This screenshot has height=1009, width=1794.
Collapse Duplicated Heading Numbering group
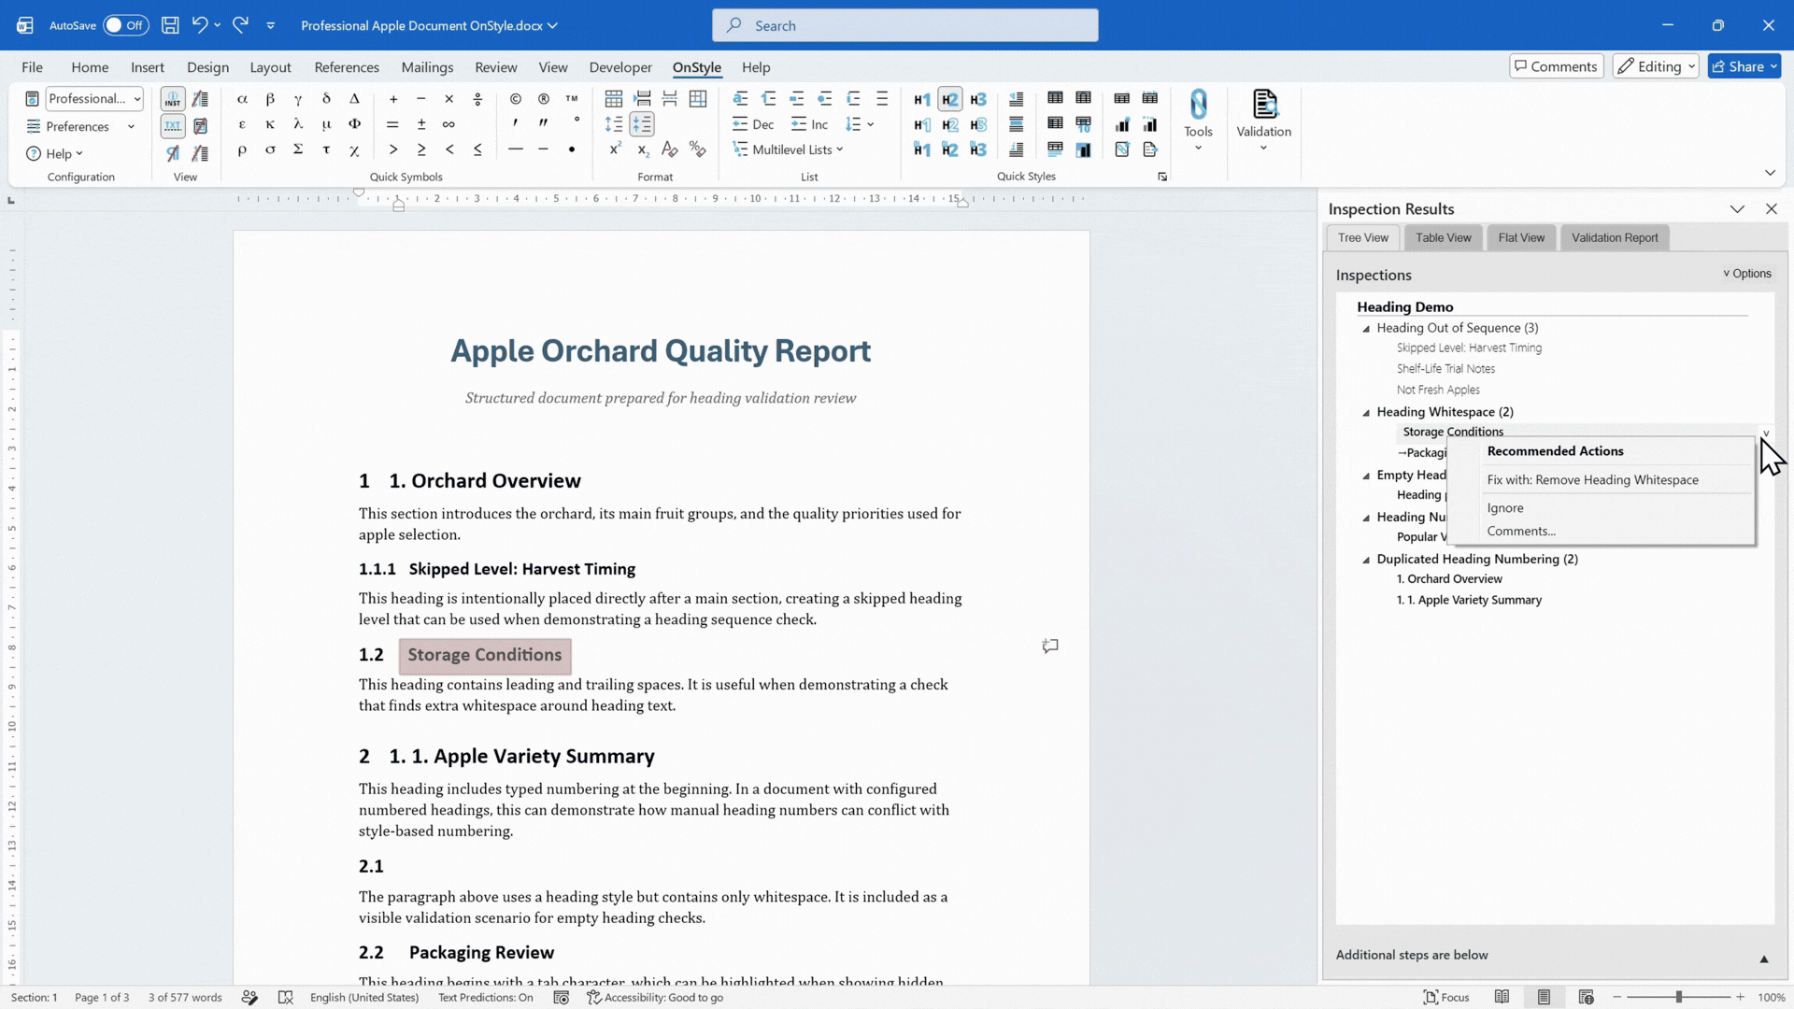1366,560
